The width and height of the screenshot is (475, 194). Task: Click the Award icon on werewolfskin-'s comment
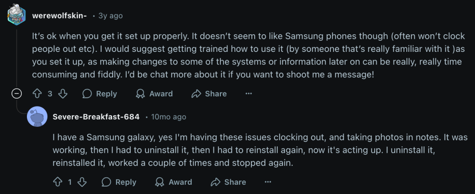(x=140, y=94)
